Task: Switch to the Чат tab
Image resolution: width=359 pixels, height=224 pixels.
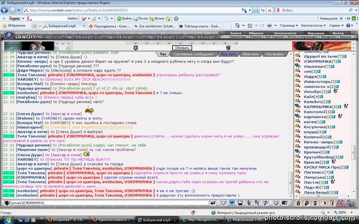Action: tap(163, 54)
